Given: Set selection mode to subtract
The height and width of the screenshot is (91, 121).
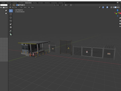Looking at the screenshot, I should [21, 5].
